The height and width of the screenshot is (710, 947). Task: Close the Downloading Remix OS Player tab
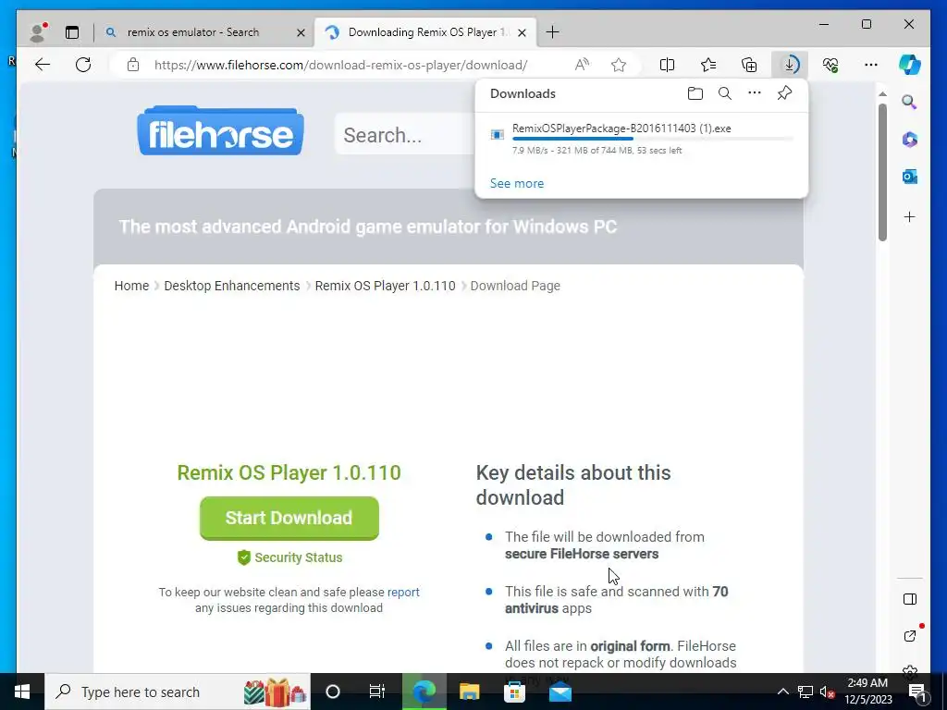pyautogui.click(x=523, y=32)
